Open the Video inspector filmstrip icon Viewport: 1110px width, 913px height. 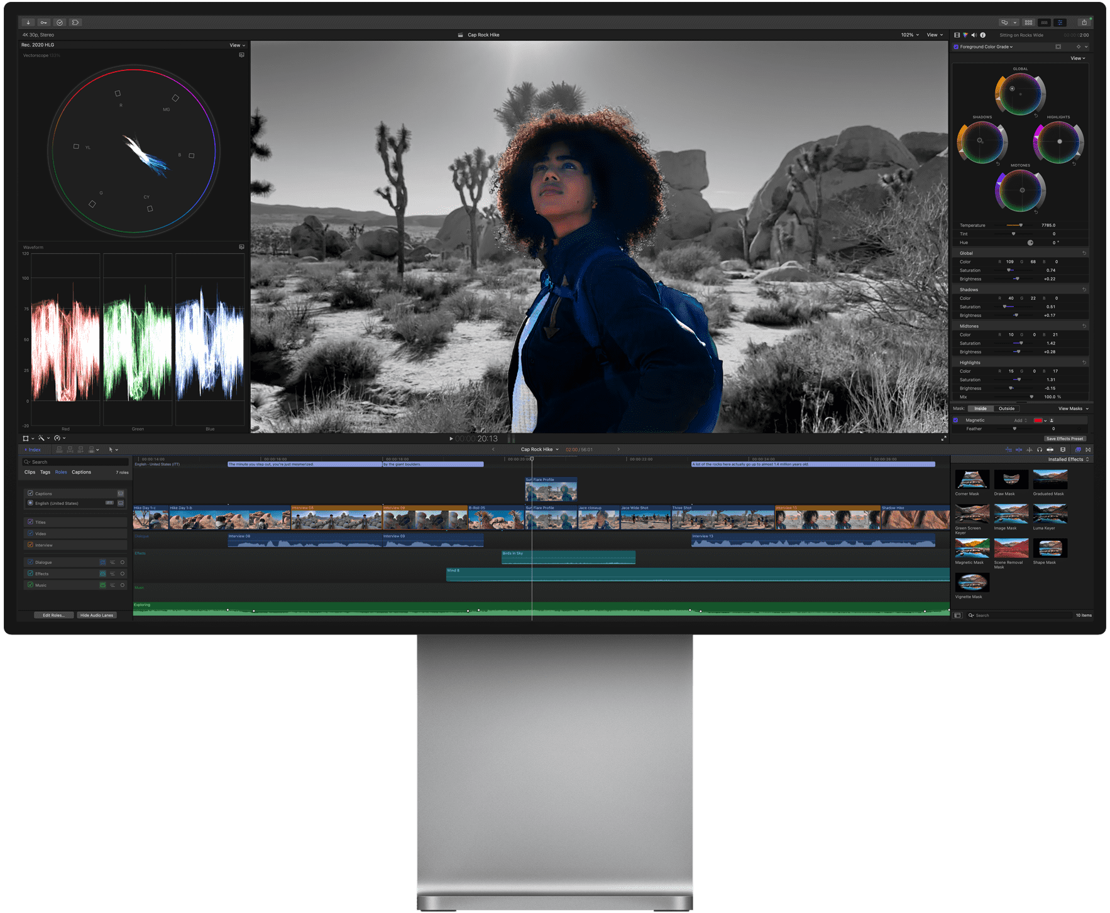pyautogui.click(x=957, y=35)
